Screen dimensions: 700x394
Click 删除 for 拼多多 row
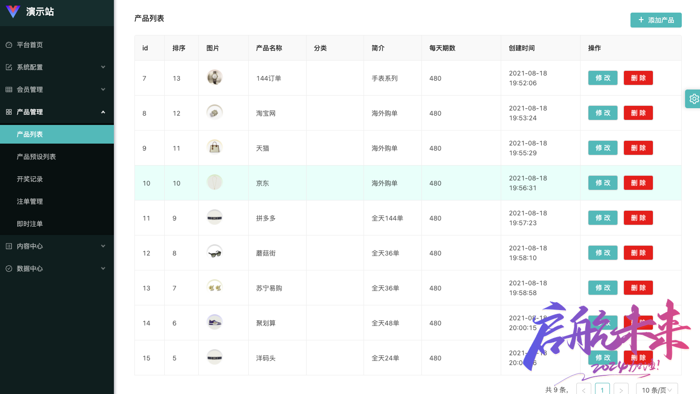638,218
